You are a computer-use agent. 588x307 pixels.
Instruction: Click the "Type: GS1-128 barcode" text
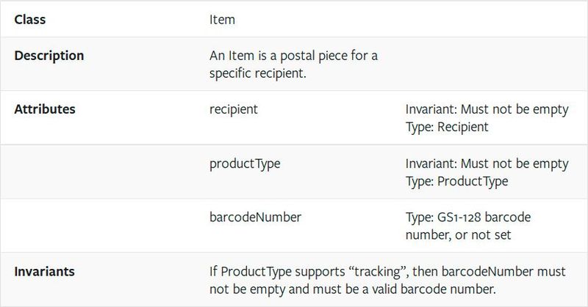[467, 218]
